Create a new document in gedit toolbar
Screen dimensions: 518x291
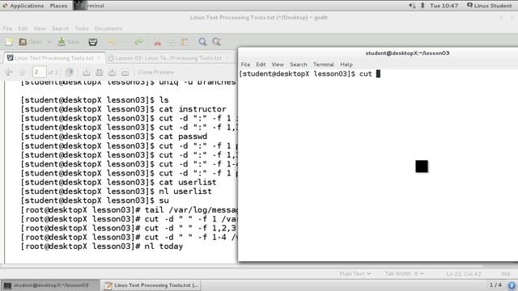9,42
